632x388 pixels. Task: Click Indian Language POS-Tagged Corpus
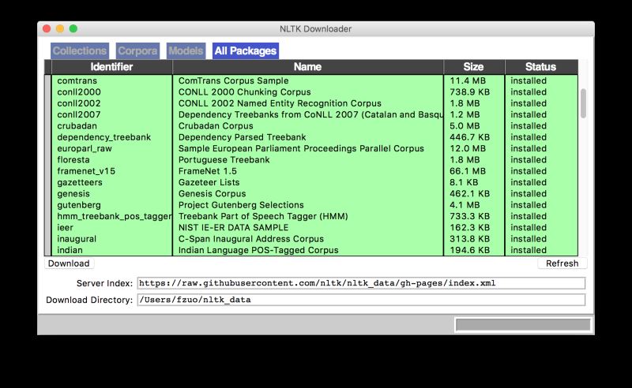258,250
